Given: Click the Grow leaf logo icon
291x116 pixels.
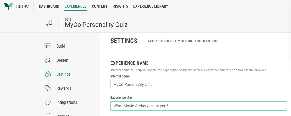Looking at the screenshot, I should (x=8, y=6).
